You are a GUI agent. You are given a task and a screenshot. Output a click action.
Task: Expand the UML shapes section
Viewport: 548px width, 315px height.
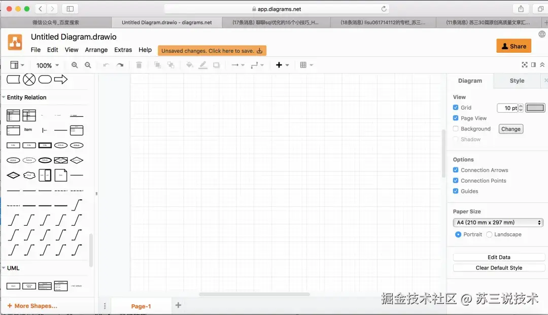[x=14, y=268]
